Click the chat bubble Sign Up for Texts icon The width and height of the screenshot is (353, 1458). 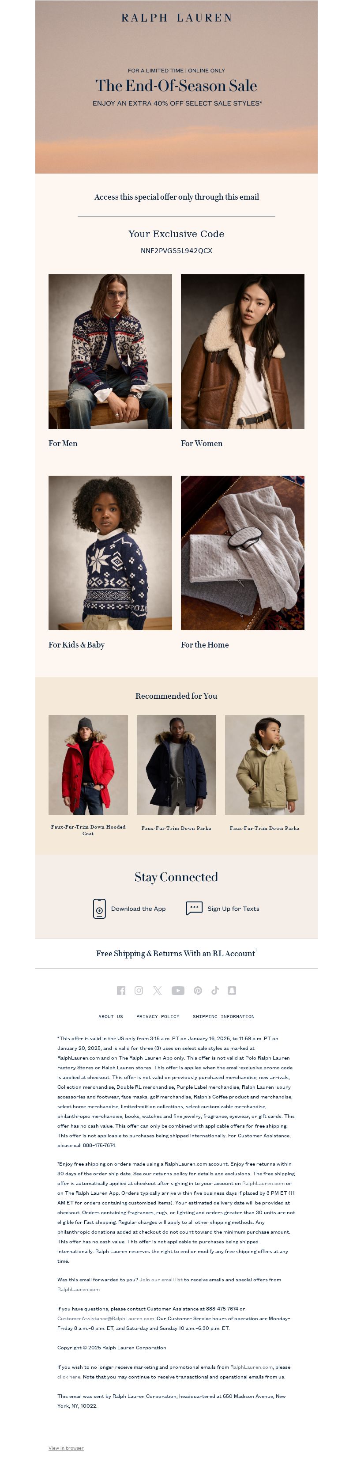pyautogui.click(x=194, y=908)
